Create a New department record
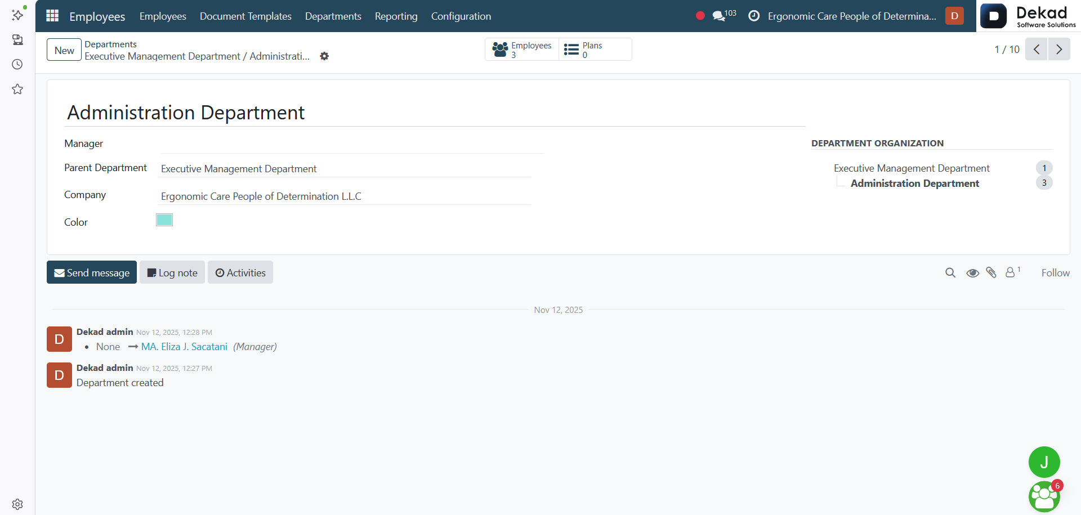 (x=64, y=50)
